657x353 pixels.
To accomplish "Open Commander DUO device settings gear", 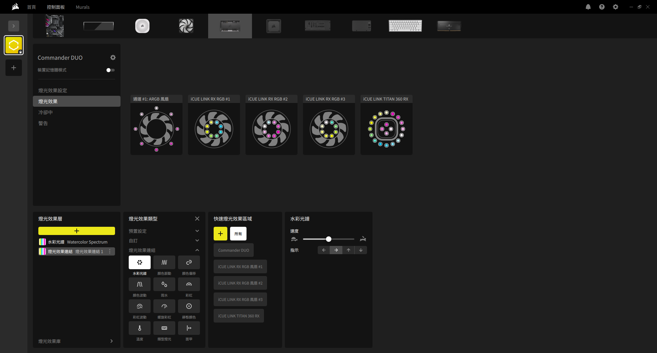I will pyautogui.click(x=113, y=57).
